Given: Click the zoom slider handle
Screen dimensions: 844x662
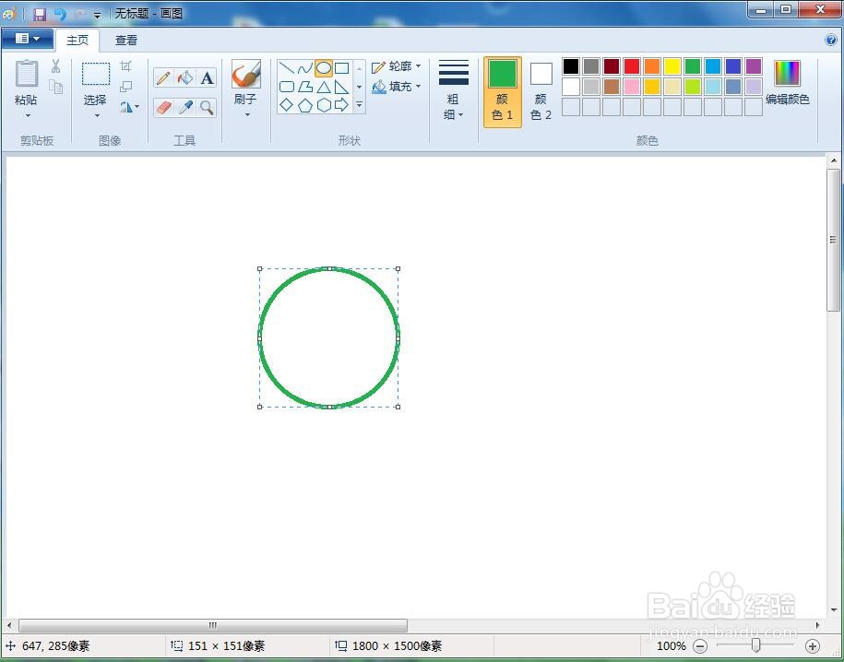Looking at the screenshot, I should (x=755, y=644).
